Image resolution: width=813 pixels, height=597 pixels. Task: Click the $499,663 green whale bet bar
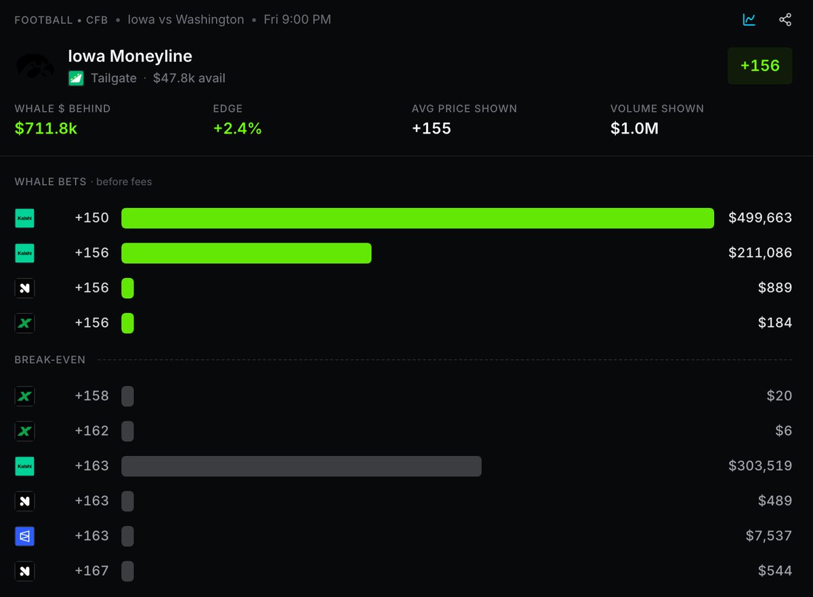click(417, 218)
